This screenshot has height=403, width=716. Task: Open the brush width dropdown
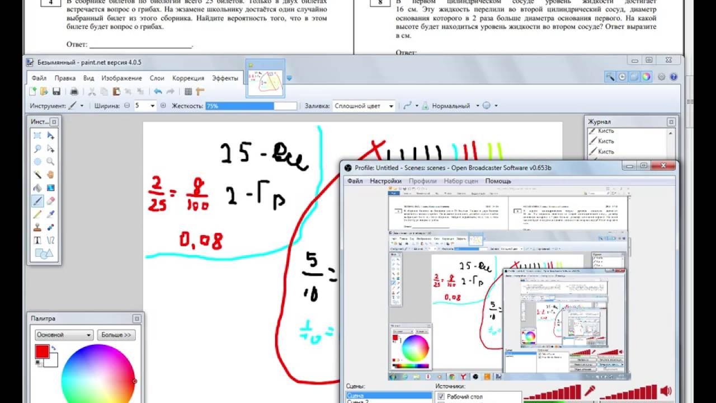(153, 105)
